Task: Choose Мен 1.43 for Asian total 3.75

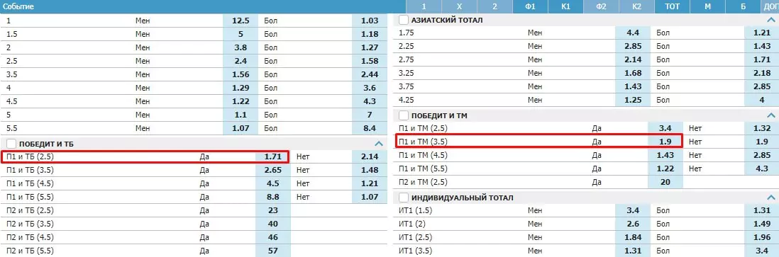Action: (x=632, y=86)
